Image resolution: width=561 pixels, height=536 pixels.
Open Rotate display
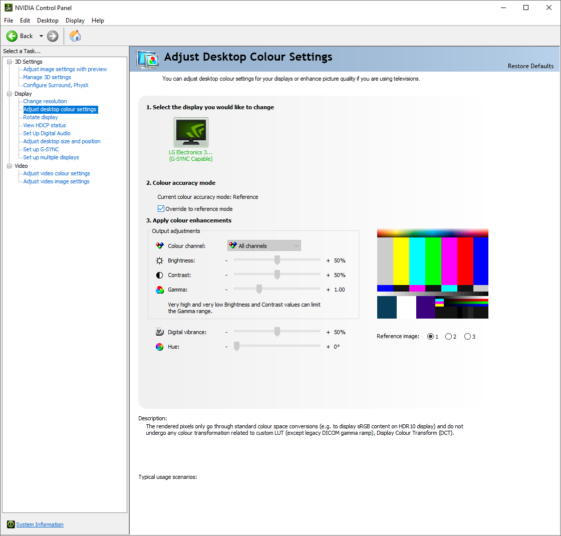click(x=41, y=117)
